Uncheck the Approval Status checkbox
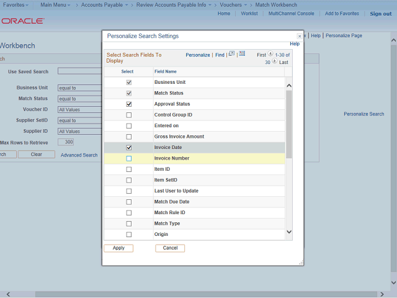397x298 pixels. coord(129,104)
